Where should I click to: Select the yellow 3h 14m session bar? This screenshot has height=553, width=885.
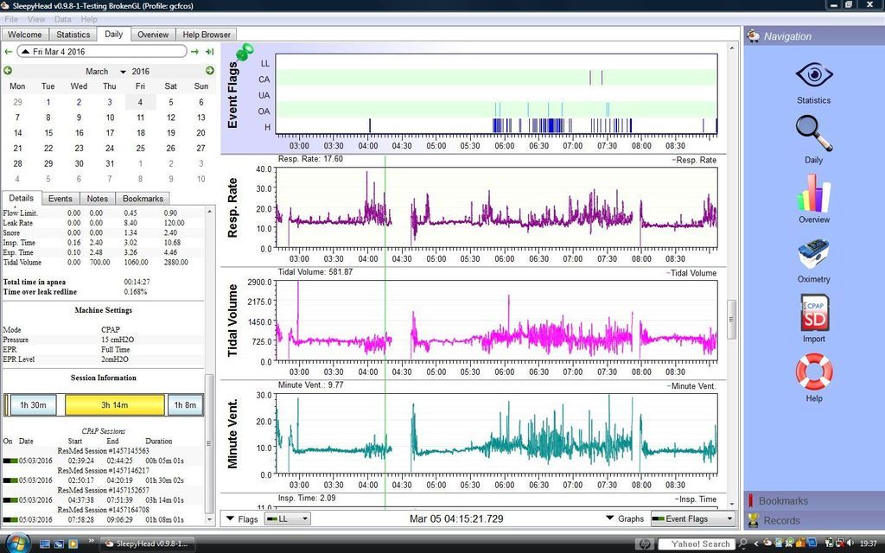[x=115, y=405]
